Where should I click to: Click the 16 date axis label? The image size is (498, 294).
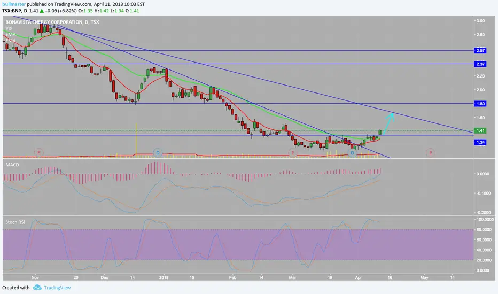(x=390, y=277)
